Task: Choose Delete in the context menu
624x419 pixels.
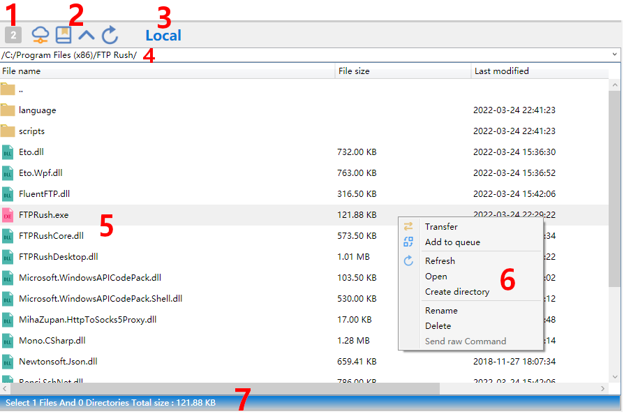Action: click(470, 326)
